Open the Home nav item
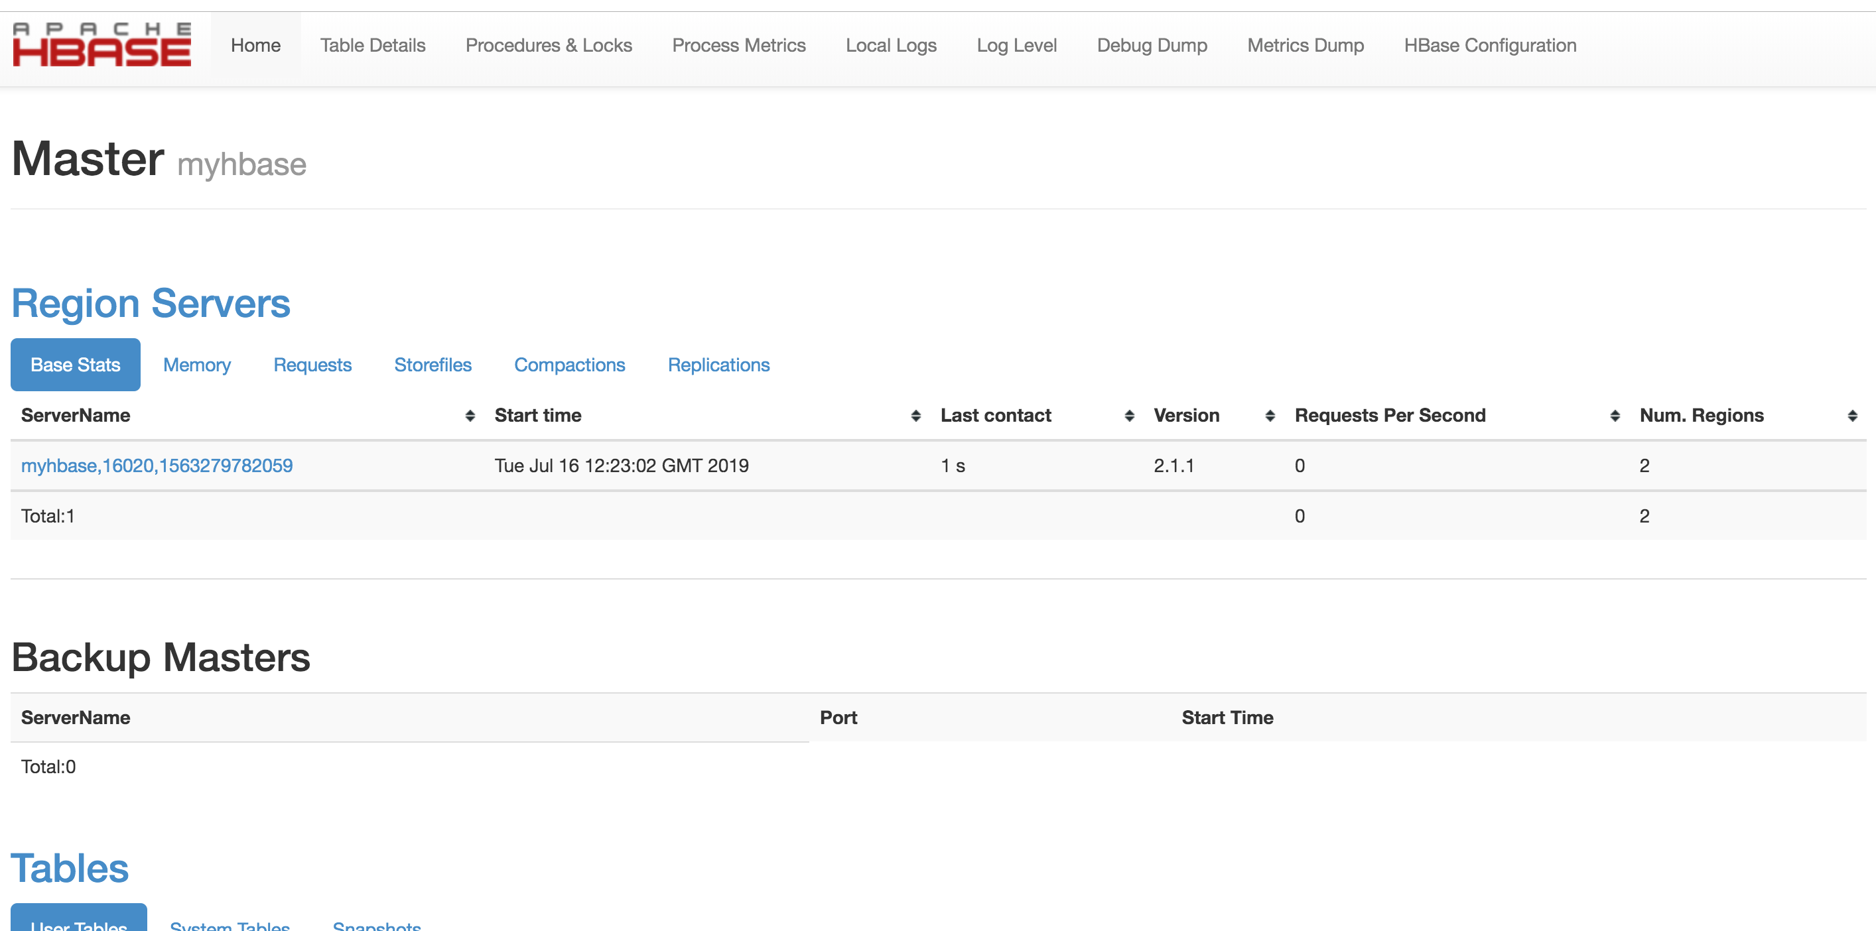1876x931 pixels. click(x=255, y=45)
